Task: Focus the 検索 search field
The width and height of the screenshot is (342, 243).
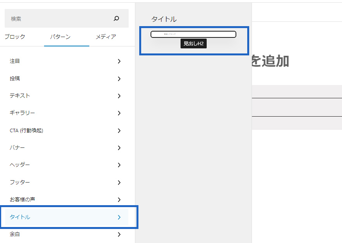Action: click(67, 19)
